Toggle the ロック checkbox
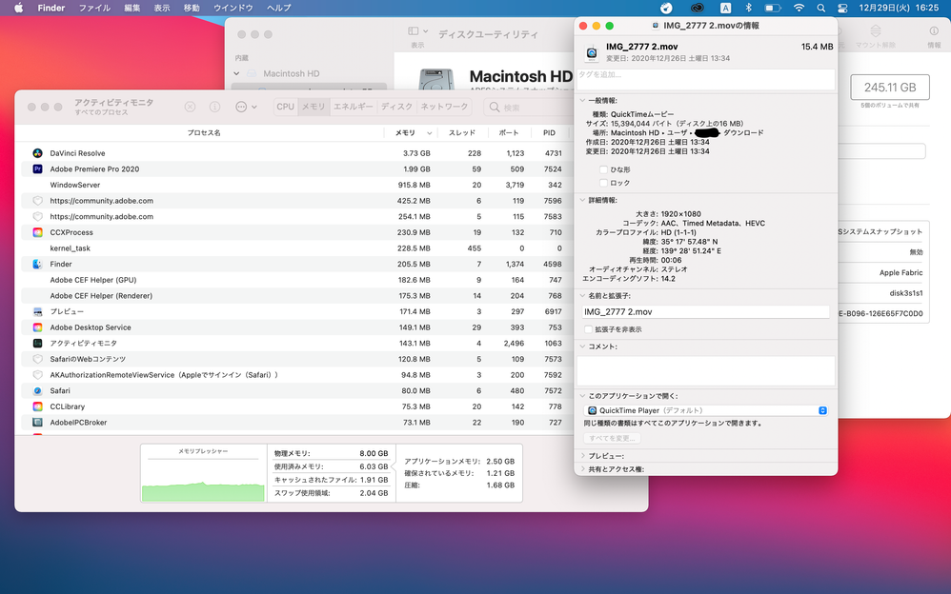 603,183
